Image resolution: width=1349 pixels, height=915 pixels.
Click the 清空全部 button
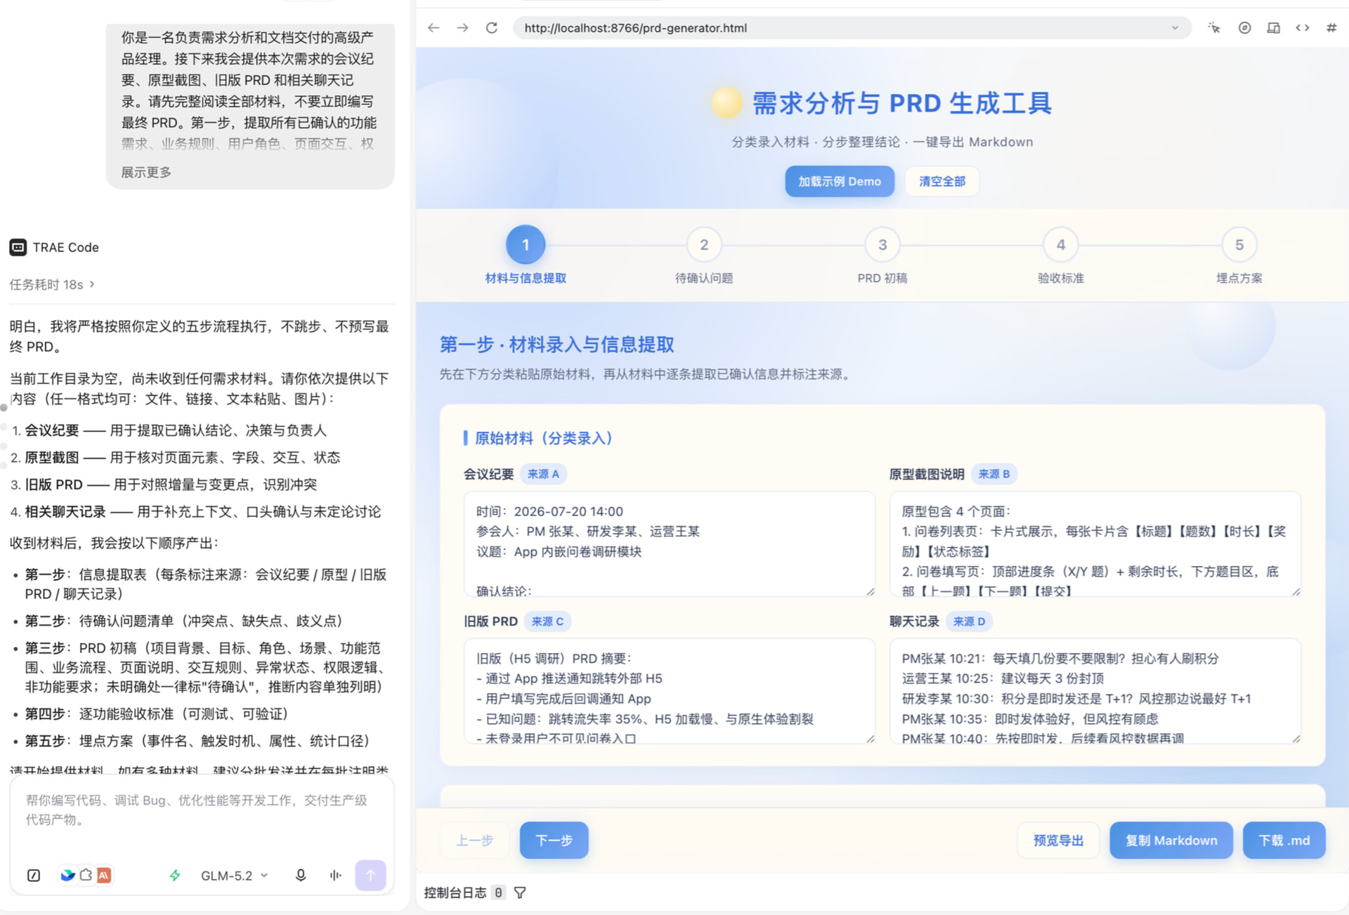942,181
